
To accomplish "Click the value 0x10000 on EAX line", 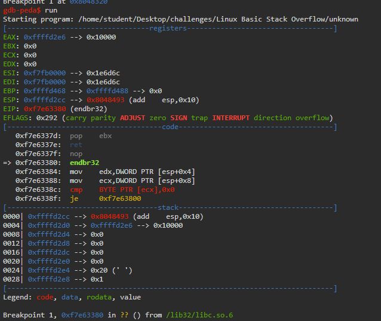I will (x=102, y=37).
